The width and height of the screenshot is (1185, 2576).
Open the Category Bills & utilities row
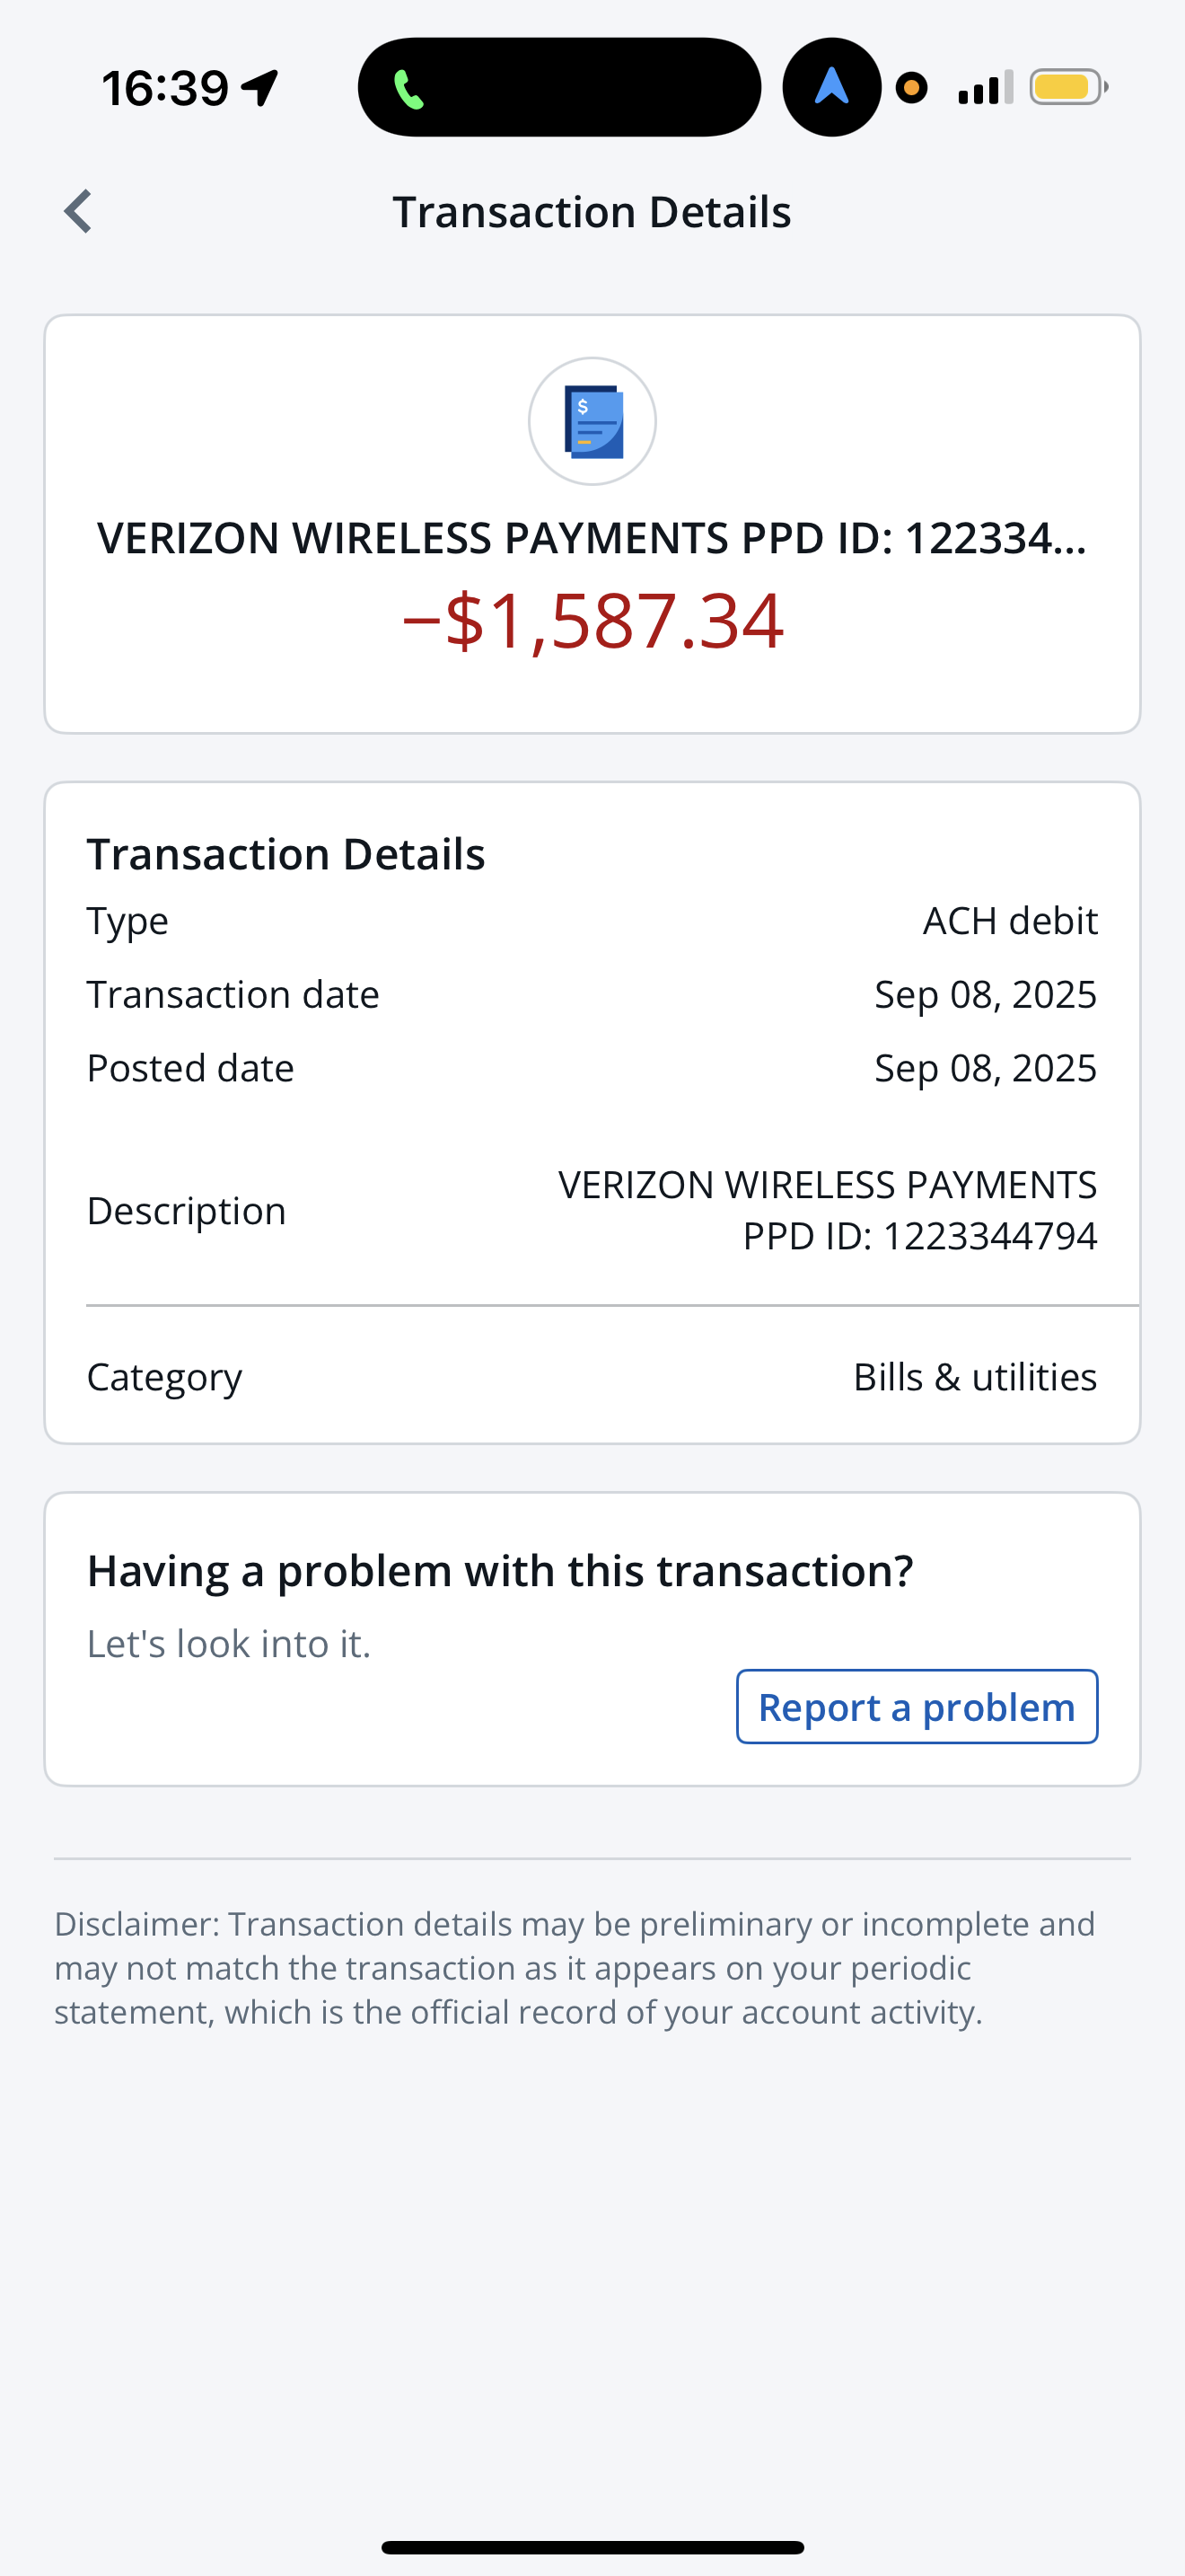tap(592, 1377)
